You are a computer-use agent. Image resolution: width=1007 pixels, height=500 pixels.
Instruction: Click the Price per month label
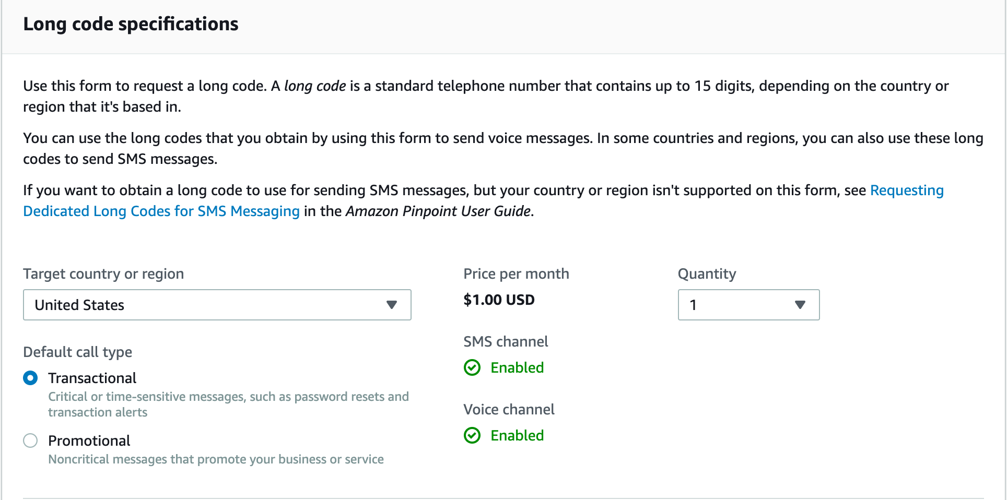516,273
